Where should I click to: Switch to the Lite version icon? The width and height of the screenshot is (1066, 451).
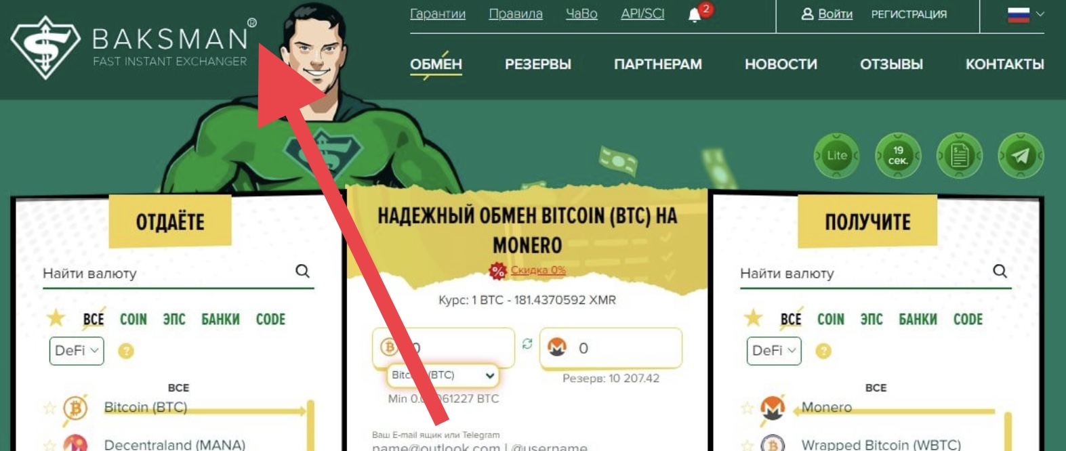click(x=837, y=156)
